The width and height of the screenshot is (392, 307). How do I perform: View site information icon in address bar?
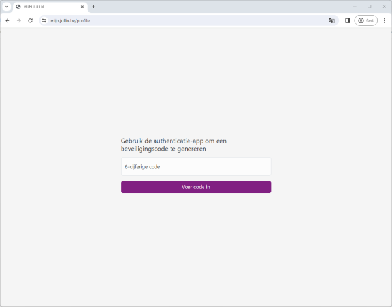[44, 20]
